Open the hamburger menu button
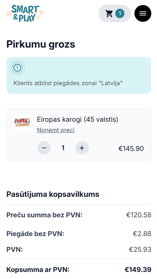 coord(143,13)
